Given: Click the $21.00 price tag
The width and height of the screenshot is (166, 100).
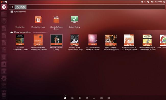Looking at the screenshot, I should pyautogui.click(x=129, y=44).
